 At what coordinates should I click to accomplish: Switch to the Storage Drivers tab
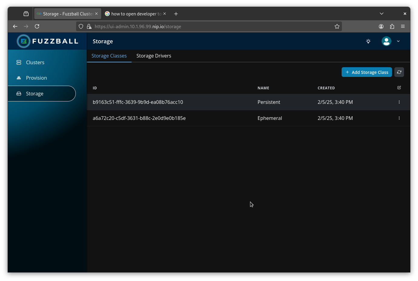[x=154, y=56]
